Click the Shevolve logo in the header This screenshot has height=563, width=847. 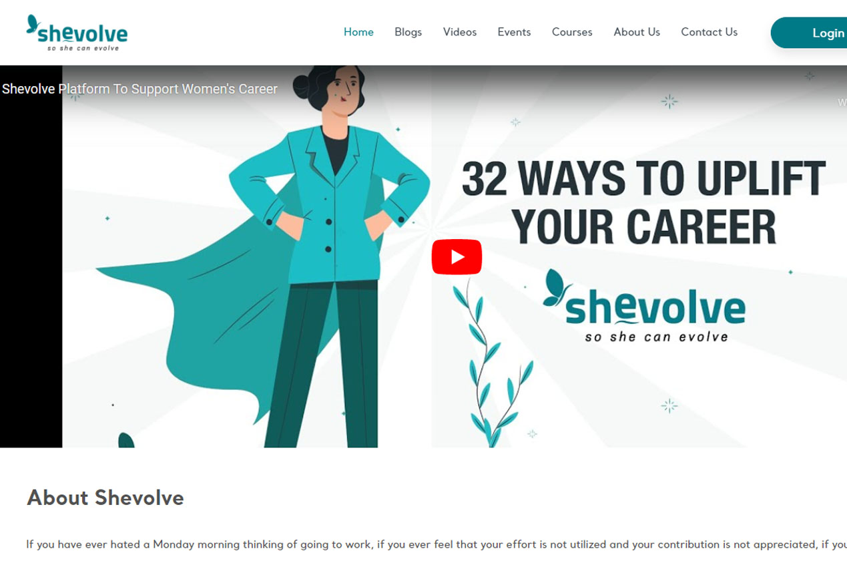point(77,33)
